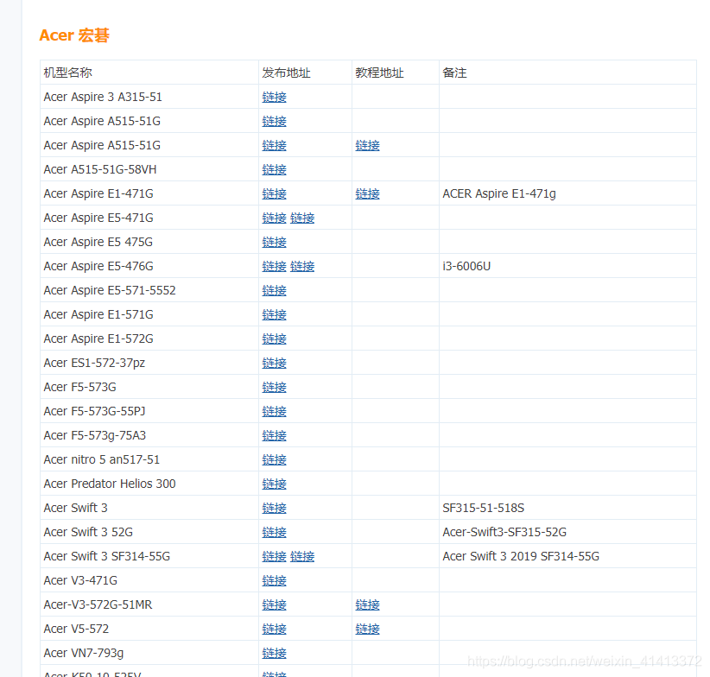Open release link for Acer Aspire 3 A315-51

(274, 97)
